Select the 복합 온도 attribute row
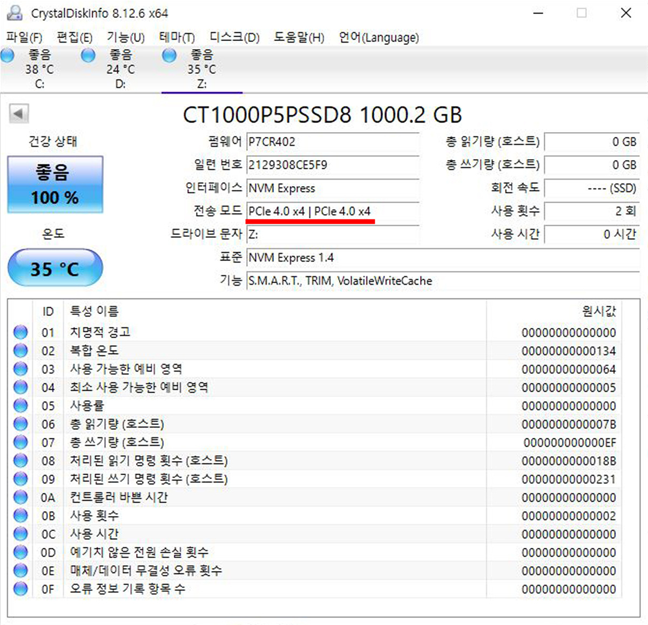This screenshot has width=648, height=625. tap(315, 351)
